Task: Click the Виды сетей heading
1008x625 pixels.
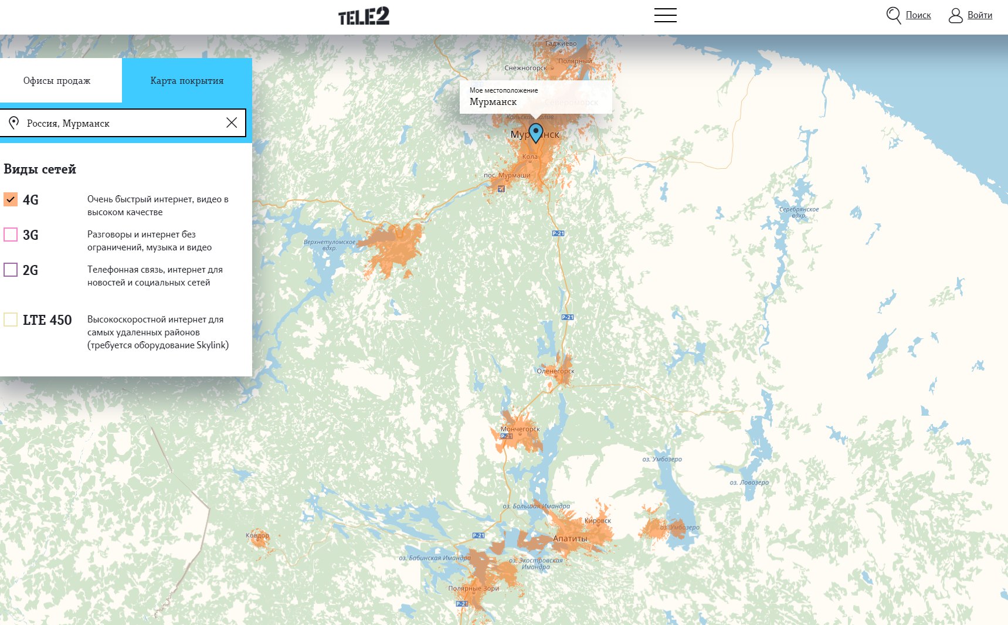Action: click(40, 169)
